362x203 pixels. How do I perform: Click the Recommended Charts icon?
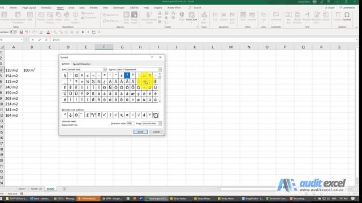149,17
